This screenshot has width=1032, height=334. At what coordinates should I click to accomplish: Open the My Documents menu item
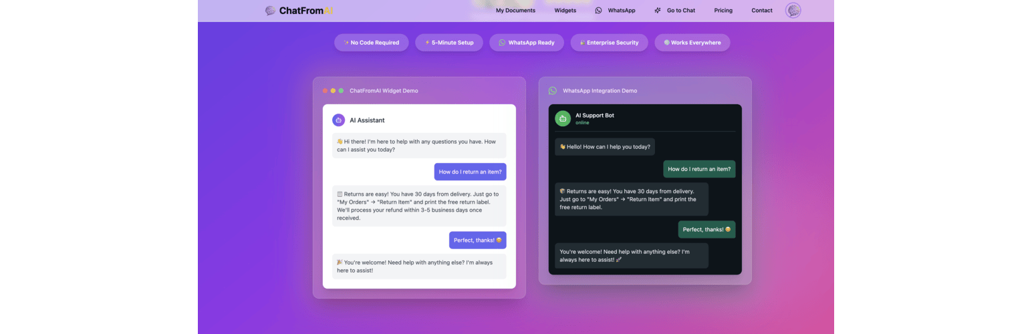click(x=515, y=11)
